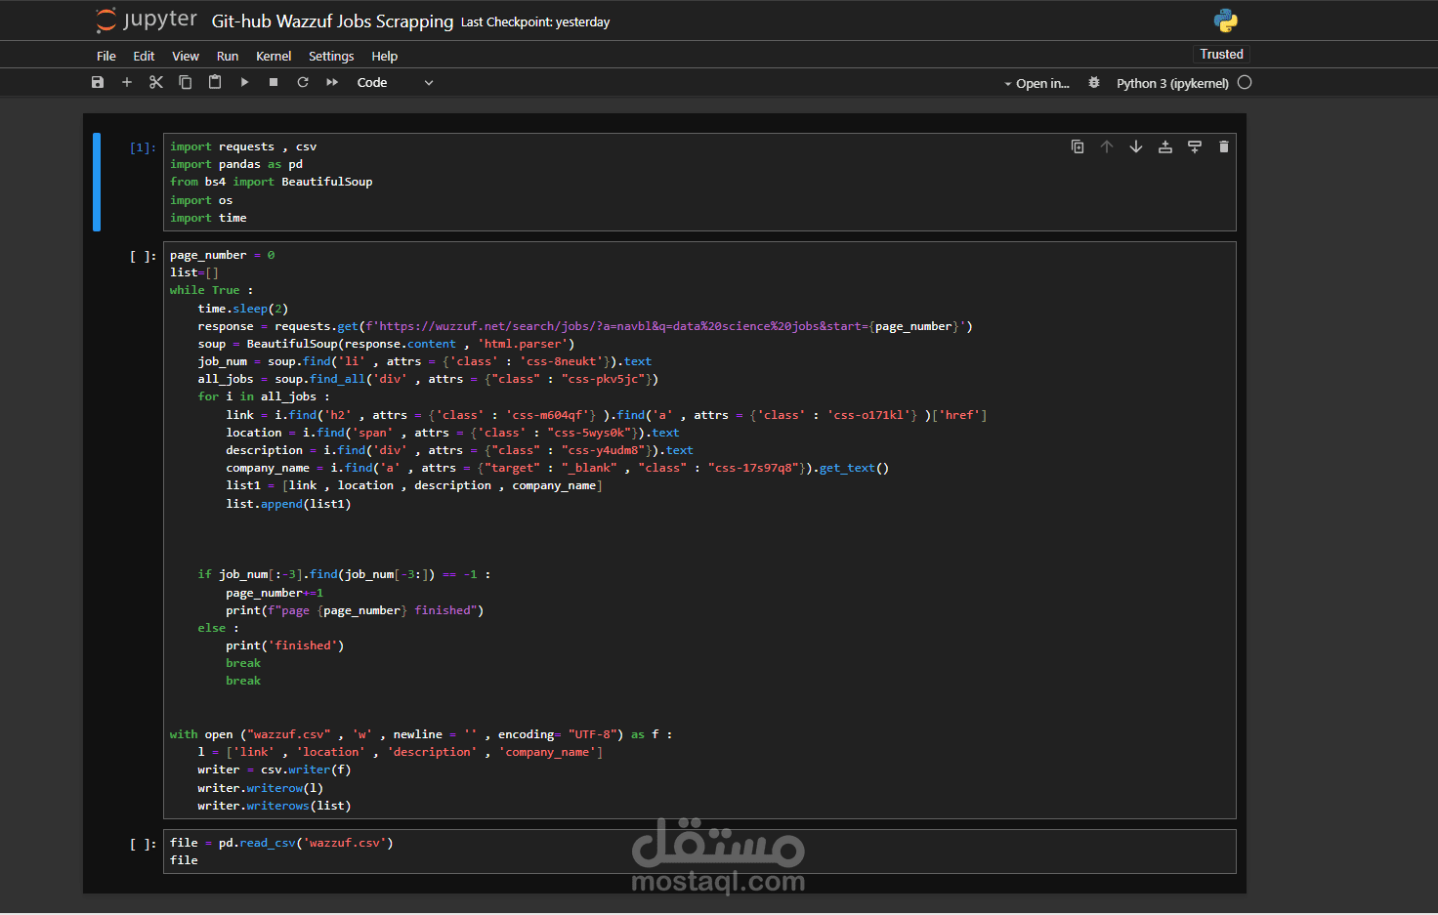Click the 'while True :' line
Image resolution: width=1438 pixels, height=915 pixels.
(211, 290)
